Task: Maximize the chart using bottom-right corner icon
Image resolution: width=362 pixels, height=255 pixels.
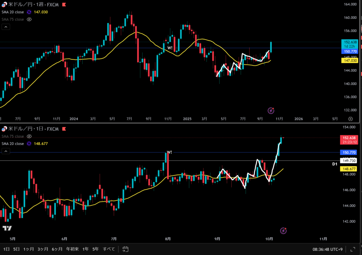Action: point(352,249)
